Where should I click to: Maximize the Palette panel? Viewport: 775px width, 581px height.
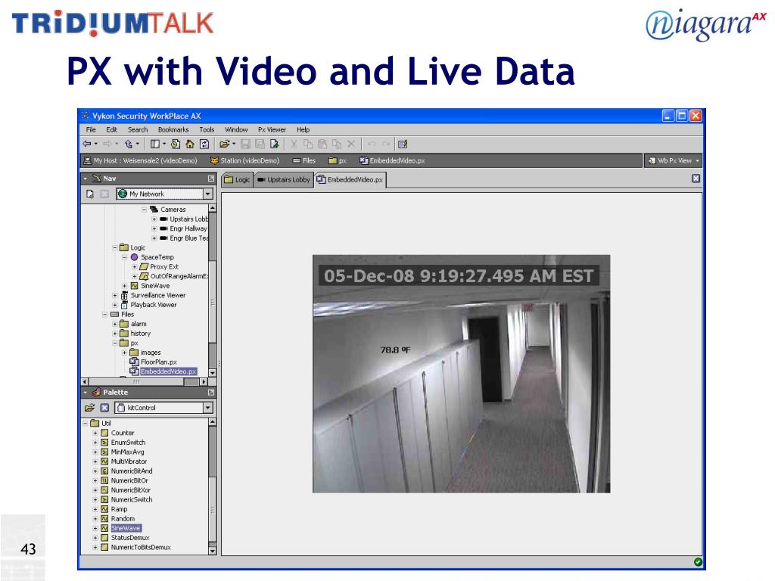(211, 393)
